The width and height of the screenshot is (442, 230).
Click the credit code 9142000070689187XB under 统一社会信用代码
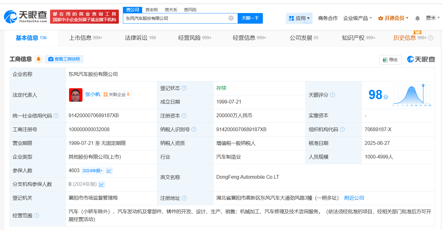click(94, 116)
